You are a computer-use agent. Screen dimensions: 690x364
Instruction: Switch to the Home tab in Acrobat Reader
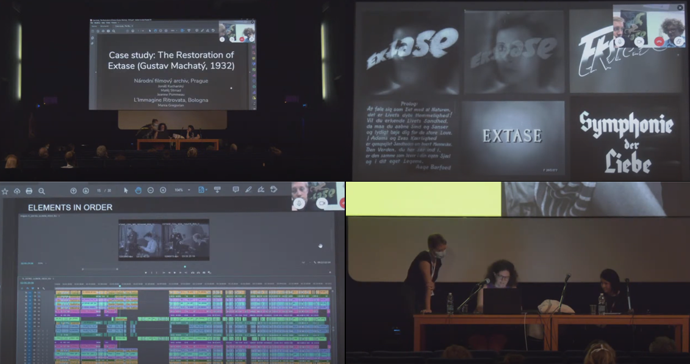[x=94, y=26]
